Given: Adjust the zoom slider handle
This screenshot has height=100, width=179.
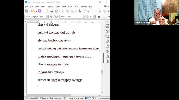Looking at the screenshot, I should coord(107,98).
